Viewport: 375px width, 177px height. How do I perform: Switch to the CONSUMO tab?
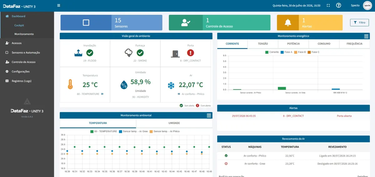click(324, 44)
